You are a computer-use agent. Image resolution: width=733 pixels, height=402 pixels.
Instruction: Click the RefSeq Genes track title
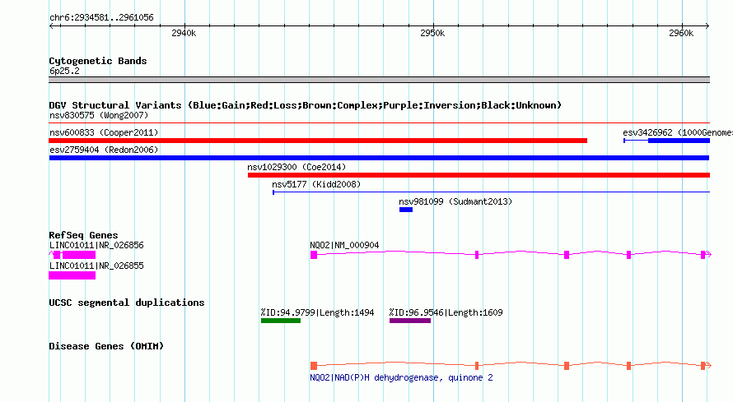click(x=83, y=235)
